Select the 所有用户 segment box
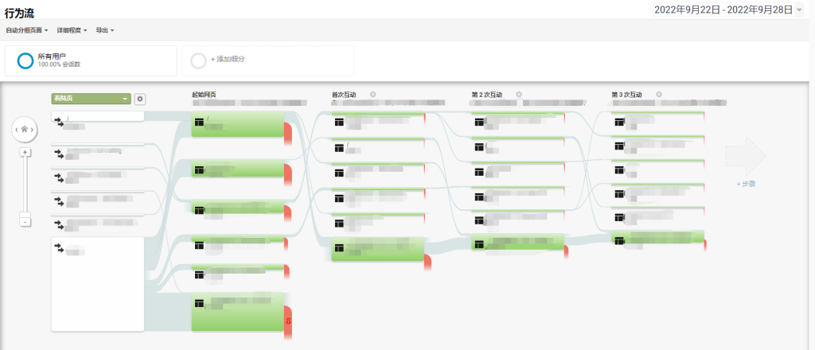Viewport: 815px width, 350px height. coord(91,60)
